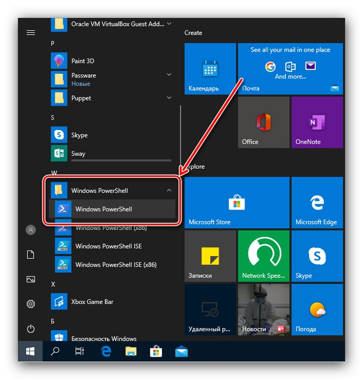Screen dimensions: 363x380
Task: Click the Power icon in Start sidebar
Action: [30, 328]
